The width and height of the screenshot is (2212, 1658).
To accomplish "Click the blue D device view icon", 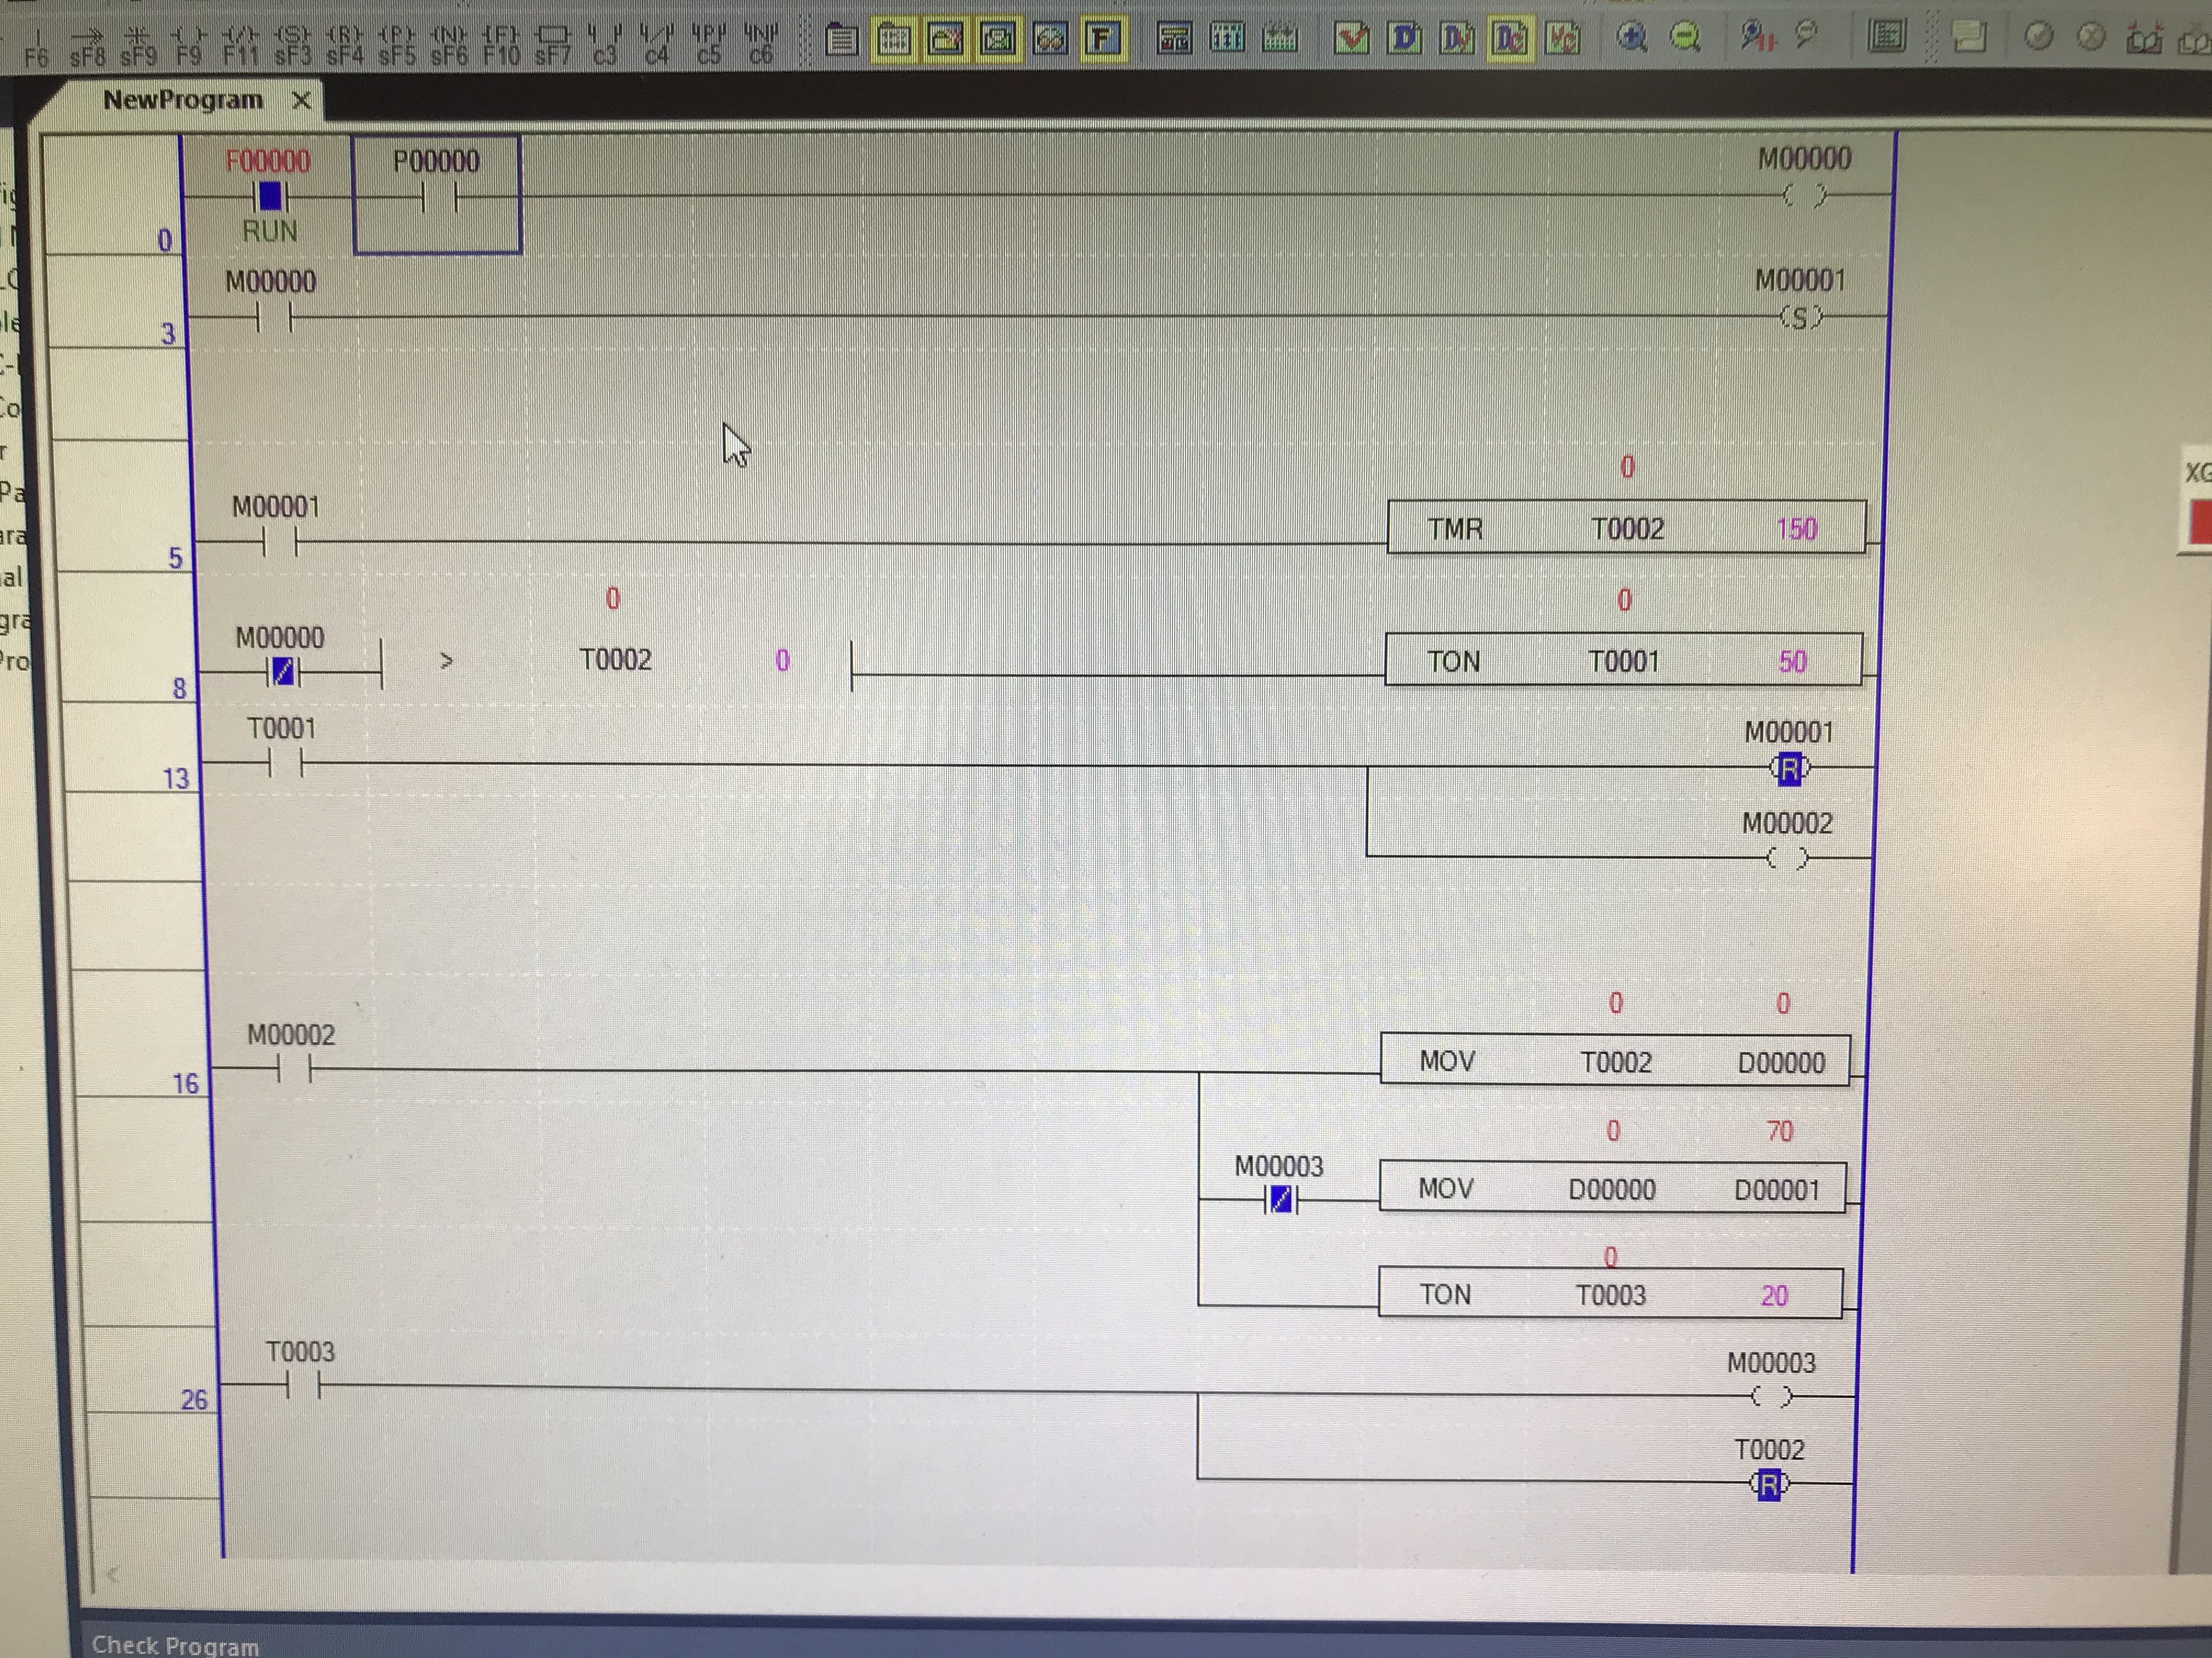I will click(x=1405, y=38).
